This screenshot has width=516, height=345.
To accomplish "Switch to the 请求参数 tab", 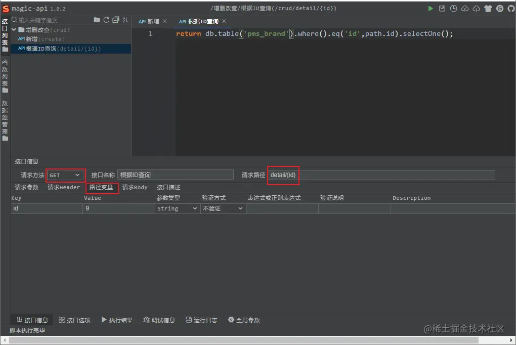I will click(27, 187).
